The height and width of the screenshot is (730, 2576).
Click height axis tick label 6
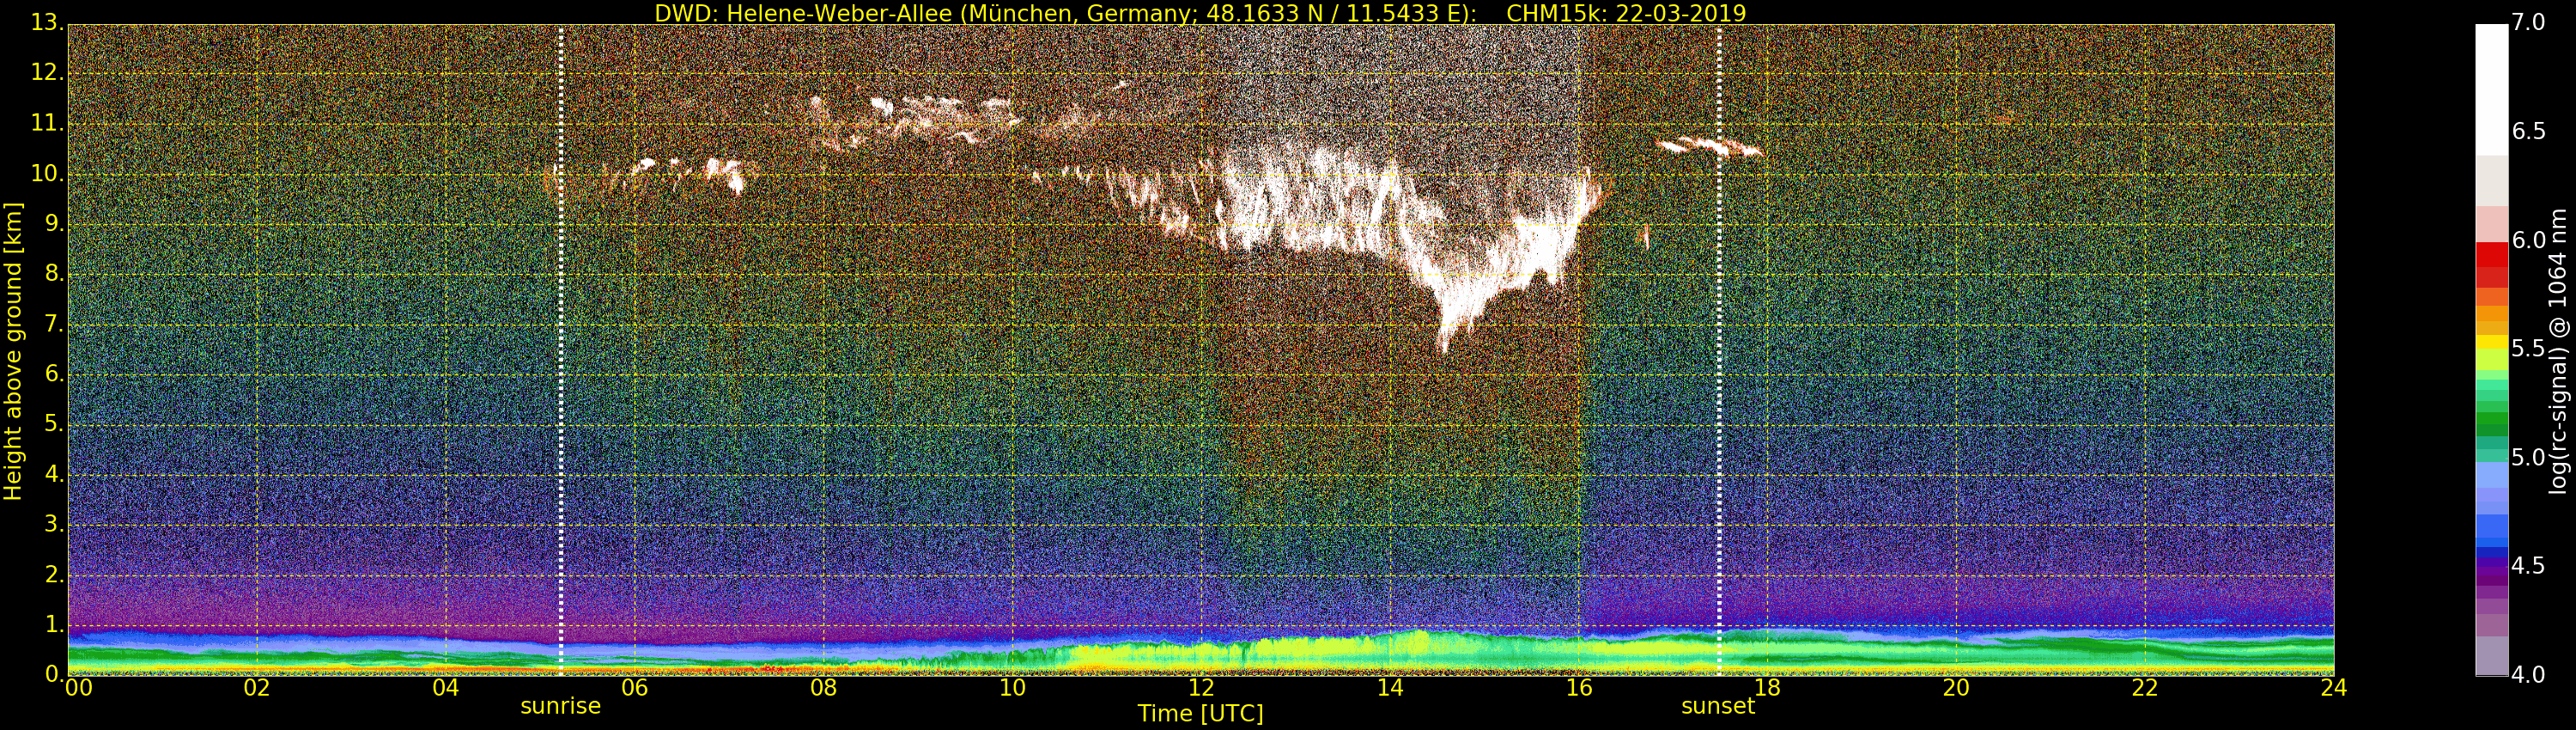[54, 374]
